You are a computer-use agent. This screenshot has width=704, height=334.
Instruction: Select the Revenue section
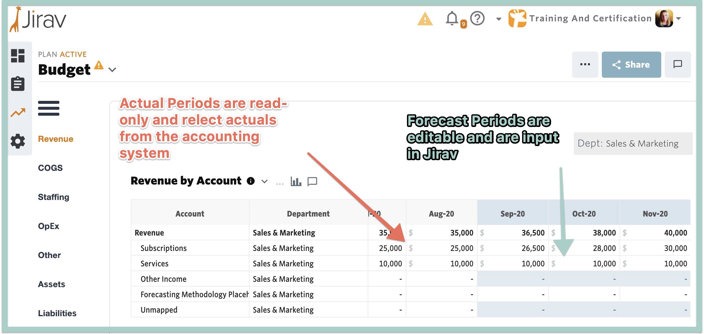coord(56,139)
